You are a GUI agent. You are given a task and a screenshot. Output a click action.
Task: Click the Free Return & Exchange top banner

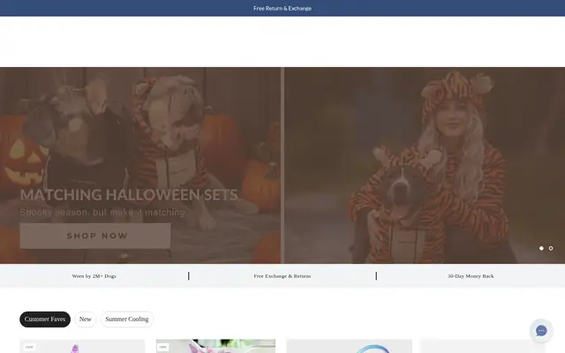click(x=282, y=8)
